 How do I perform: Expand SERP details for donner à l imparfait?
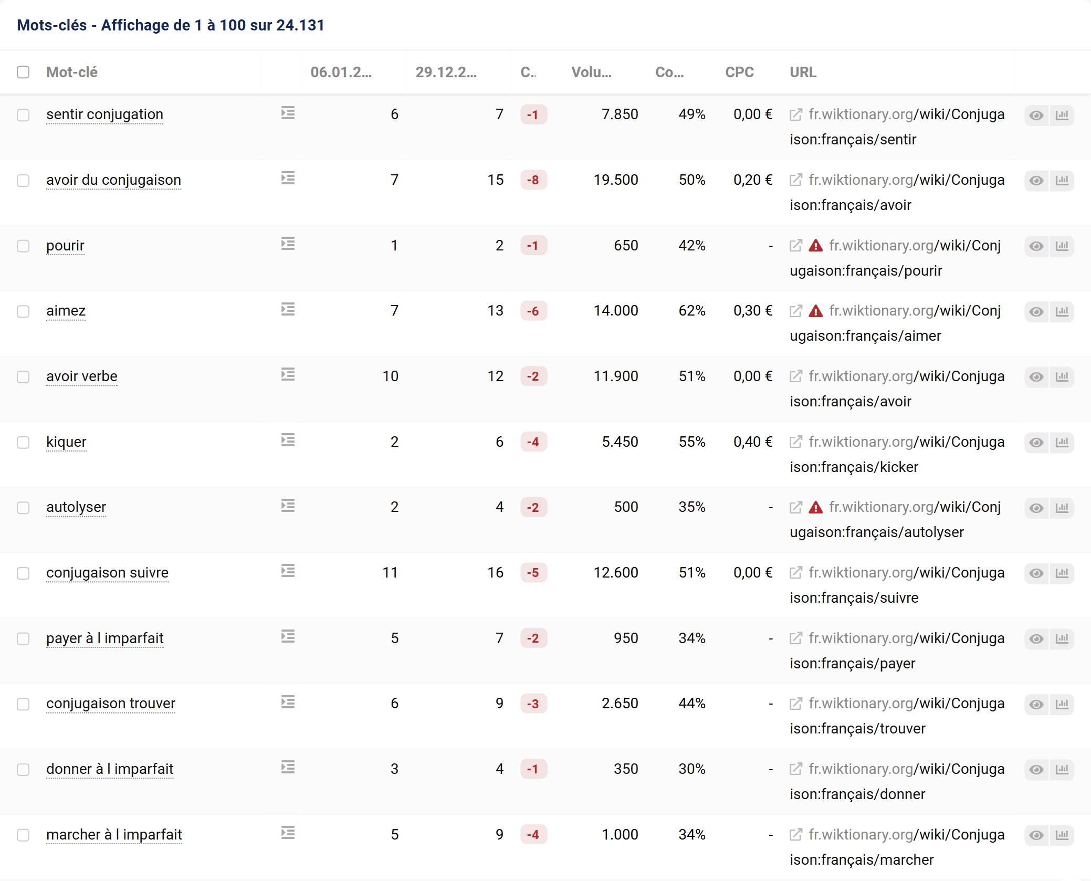click(287, 768)
